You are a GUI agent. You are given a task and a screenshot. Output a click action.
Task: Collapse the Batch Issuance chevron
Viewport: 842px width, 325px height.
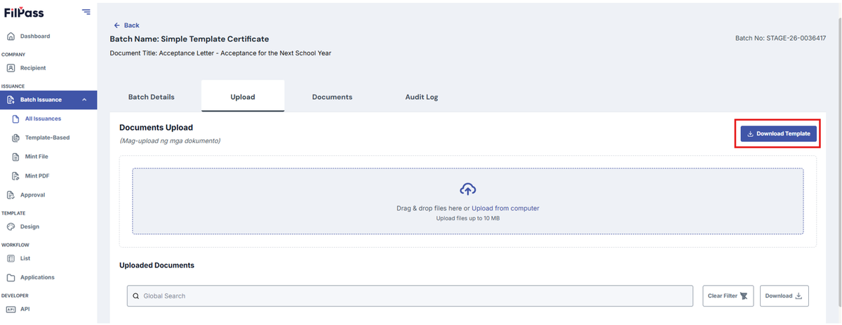pyautogui.click(x=85, y=100)
